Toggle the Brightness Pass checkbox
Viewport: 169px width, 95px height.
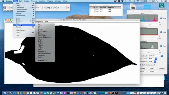(161, 46)
